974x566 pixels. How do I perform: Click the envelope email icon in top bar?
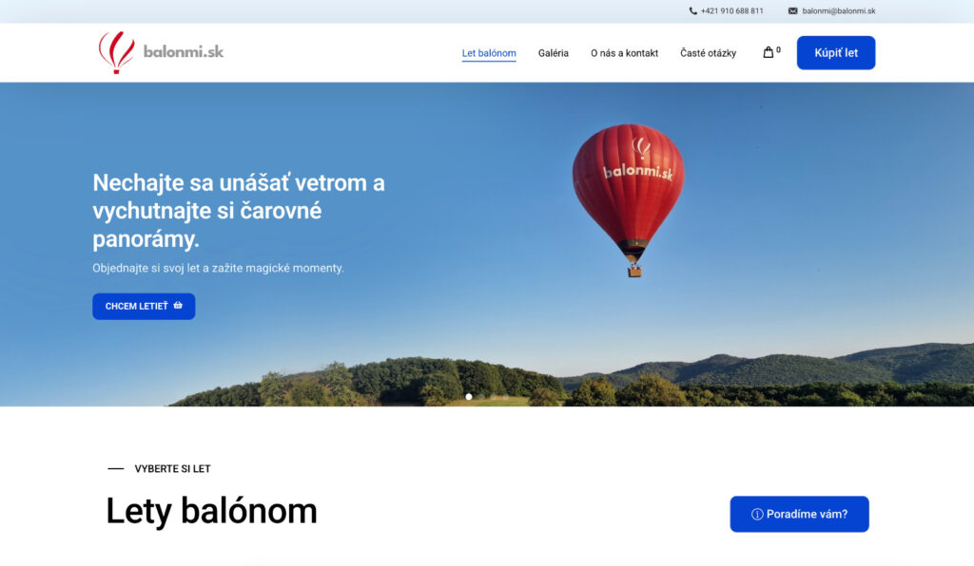[792, 11]
